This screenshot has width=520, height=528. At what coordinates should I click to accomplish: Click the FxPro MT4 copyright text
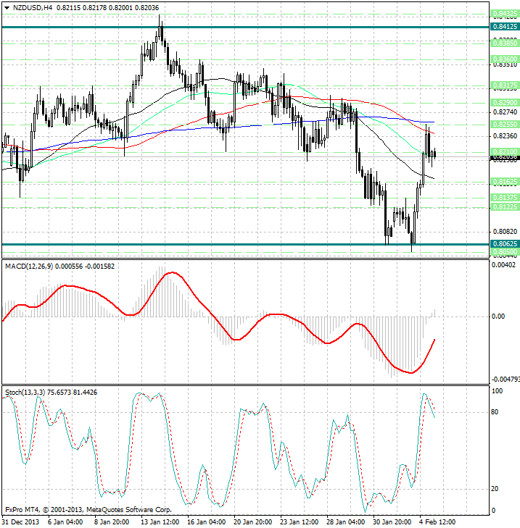click(88, 510)
